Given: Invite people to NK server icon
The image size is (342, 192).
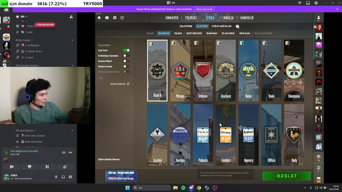Looking at the screenshot, I should [71, 17].
